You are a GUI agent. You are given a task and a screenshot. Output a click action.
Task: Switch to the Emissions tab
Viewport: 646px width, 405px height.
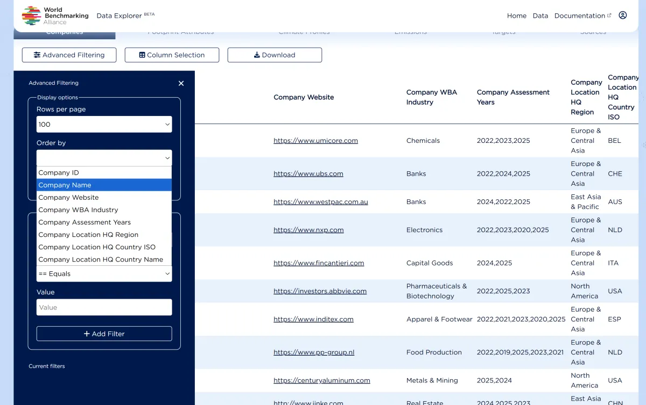pos(410,31)
